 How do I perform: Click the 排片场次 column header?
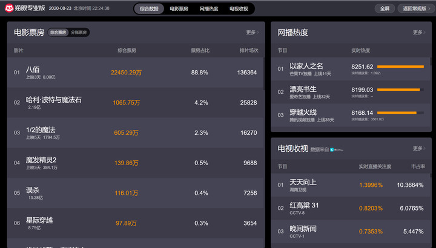pyautogui.click(x=249, y=51)
